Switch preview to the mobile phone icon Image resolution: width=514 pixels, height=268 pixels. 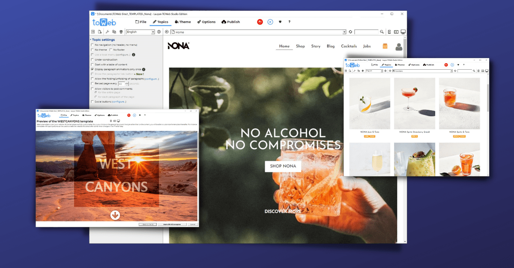tap(390, 32)
